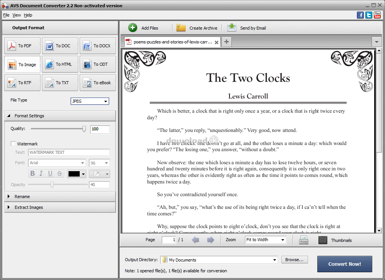The height and width of the screenshot is (280, 385).
Task: Click the Quality slider handle
Action: pos(84,129)
